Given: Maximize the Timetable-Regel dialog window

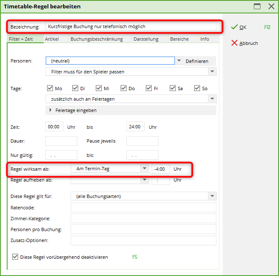Looking at the screenshot, I should [257, 6].
